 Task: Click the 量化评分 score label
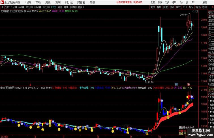183,128
